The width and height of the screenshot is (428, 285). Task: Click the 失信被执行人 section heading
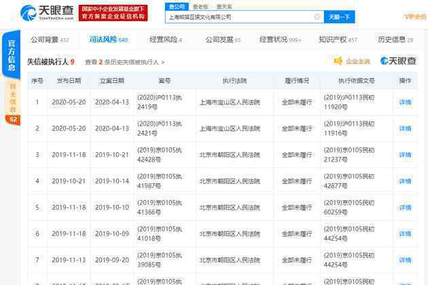point(48,62)
